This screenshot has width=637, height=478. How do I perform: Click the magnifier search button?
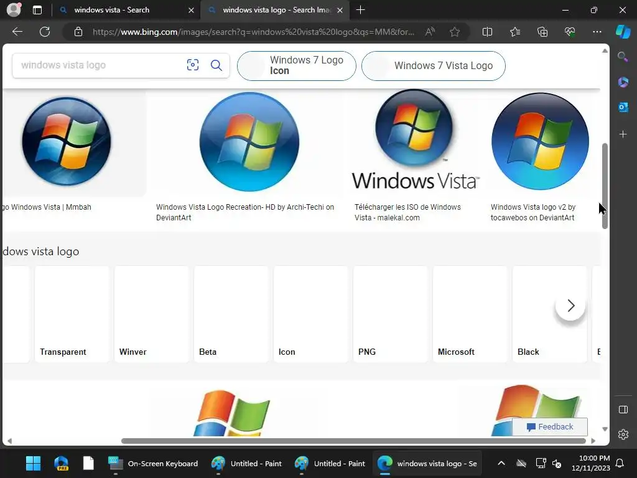pos(216,65)
